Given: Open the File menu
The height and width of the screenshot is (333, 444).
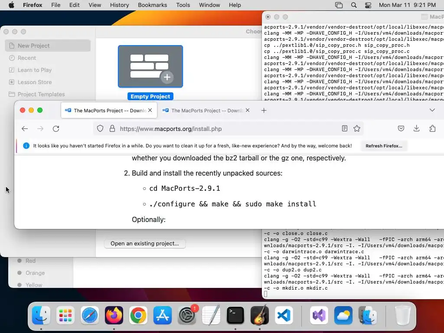Looking at the screenshot, I should tap(56, 5).
